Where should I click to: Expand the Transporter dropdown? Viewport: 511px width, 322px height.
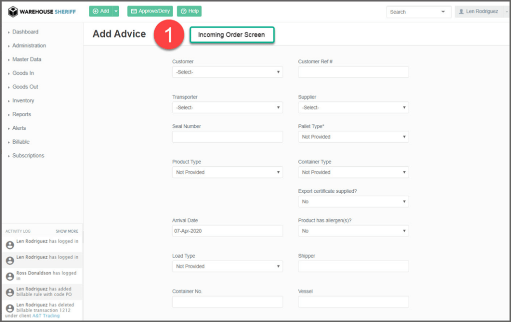pos(227,108)
